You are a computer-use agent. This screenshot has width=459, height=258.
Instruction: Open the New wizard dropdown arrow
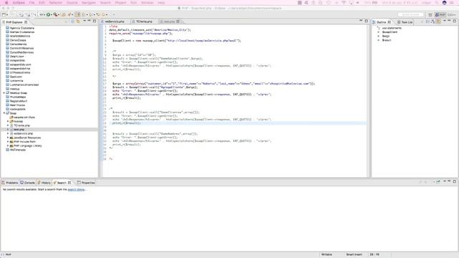[x=7, y=14]
